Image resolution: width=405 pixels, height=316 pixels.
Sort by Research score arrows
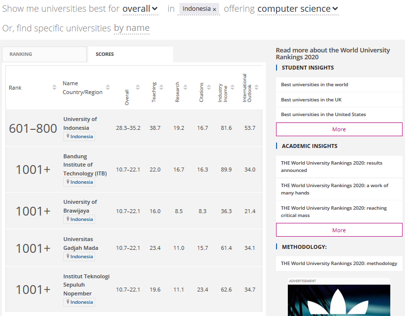[185, 88]
